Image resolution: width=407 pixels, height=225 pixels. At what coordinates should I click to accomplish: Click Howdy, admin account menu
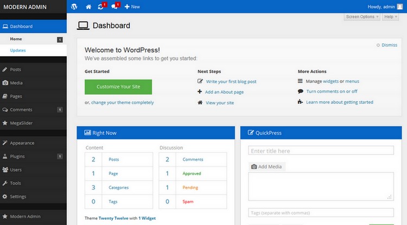pyautogui.click(x=381, y=6)
